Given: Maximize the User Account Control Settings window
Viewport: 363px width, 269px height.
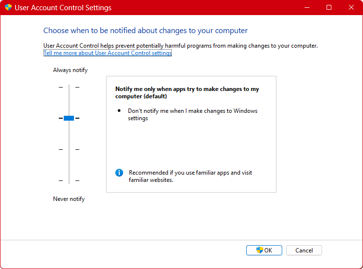Looking at the screenshot, I should (x=329, y=7).
